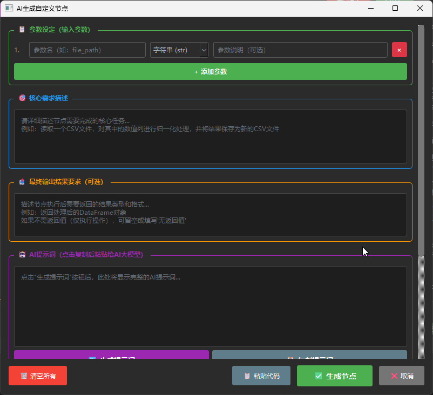Cancel the dialog with 取消

click(x=401, y=375)
